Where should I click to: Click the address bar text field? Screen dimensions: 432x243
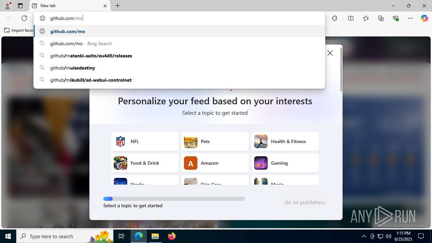click(x=179, y=18)
